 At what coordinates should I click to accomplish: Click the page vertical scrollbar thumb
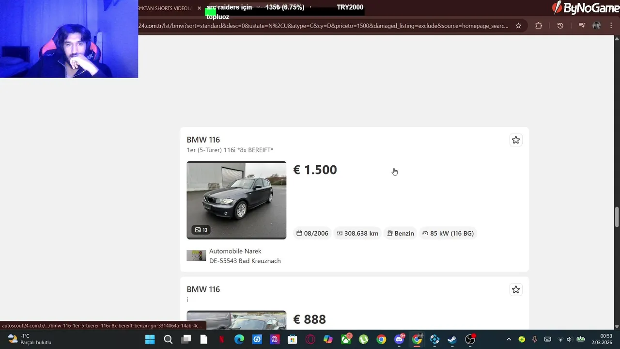tap(617, 217)
